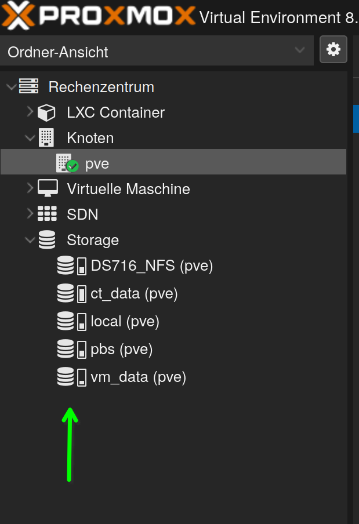Screen dimensions: 359x524
Task: Collapse the Knoten folder
Action: tap(30, 138)
